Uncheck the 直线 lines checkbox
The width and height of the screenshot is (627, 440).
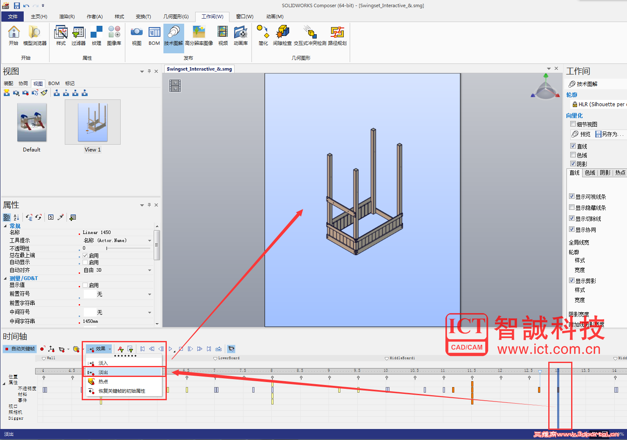pos(573,146)
